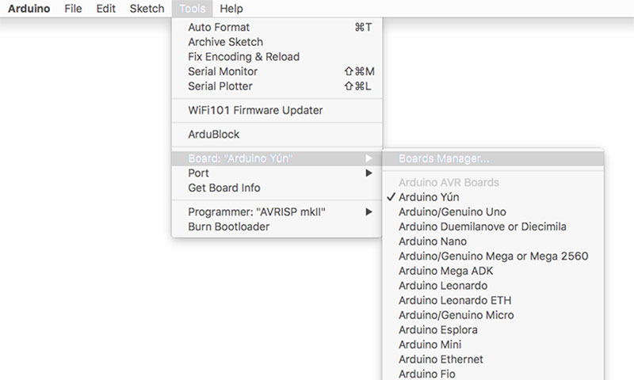Viewport: 634px width, 380px height.
Task: Open the Sketch menu
Action: (x=147, y=9)
